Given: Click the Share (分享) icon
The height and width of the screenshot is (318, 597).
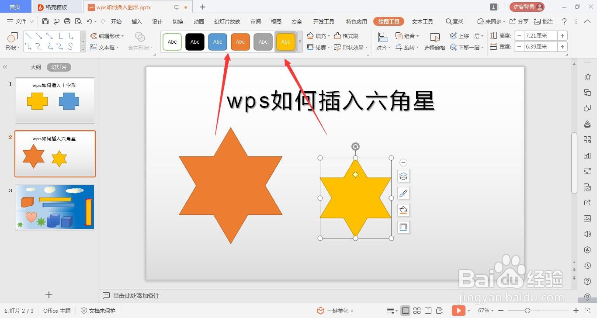Looking at the screenshot, I should [519, 21].
